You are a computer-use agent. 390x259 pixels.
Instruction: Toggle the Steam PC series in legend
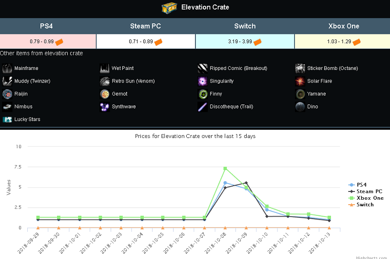365,191
